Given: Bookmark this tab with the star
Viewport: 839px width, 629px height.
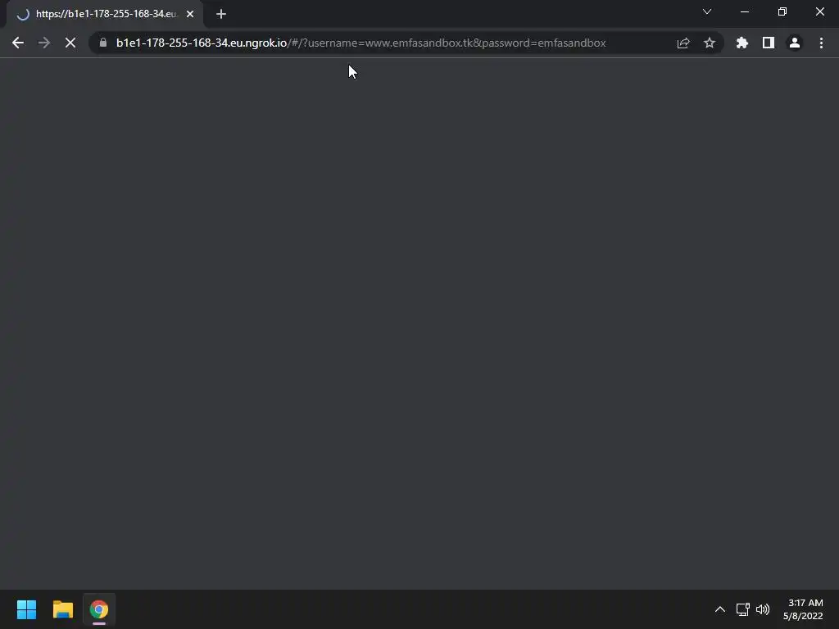Looking at the screenshot, I should tap(710, 43).
